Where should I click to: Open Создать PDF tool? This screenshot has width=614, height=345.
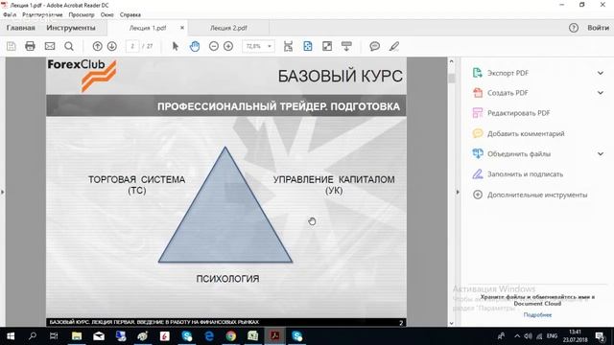coord(508,93)
